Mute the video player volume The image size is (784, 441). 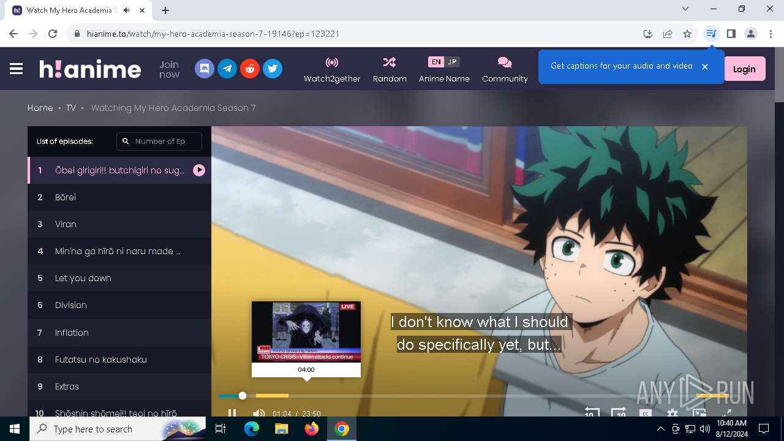click(259, 413)
